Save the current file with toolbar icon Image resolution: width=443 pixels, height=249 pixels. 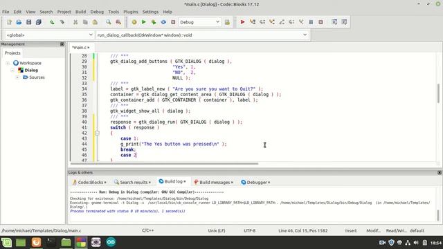point(28,22)
